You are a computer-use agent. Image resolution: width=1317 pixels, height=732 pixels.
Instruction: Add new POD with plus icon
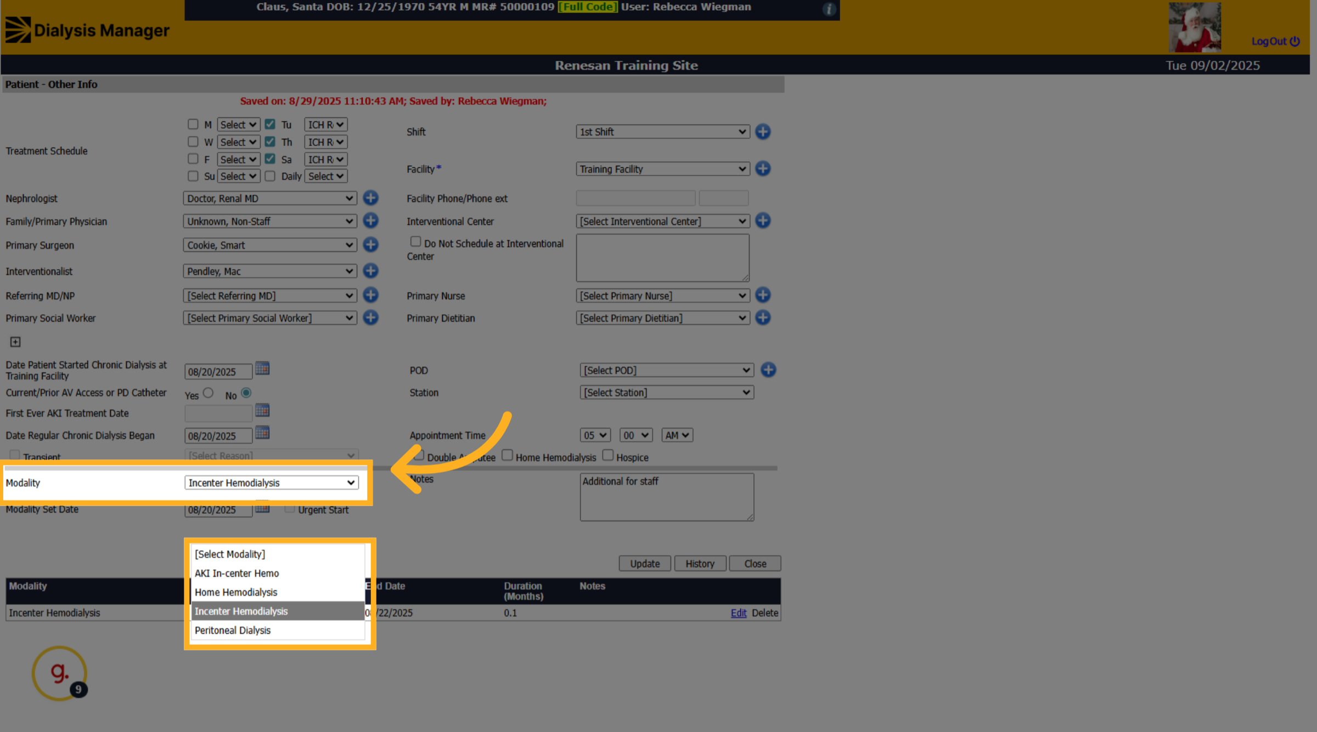coord(768,370)
